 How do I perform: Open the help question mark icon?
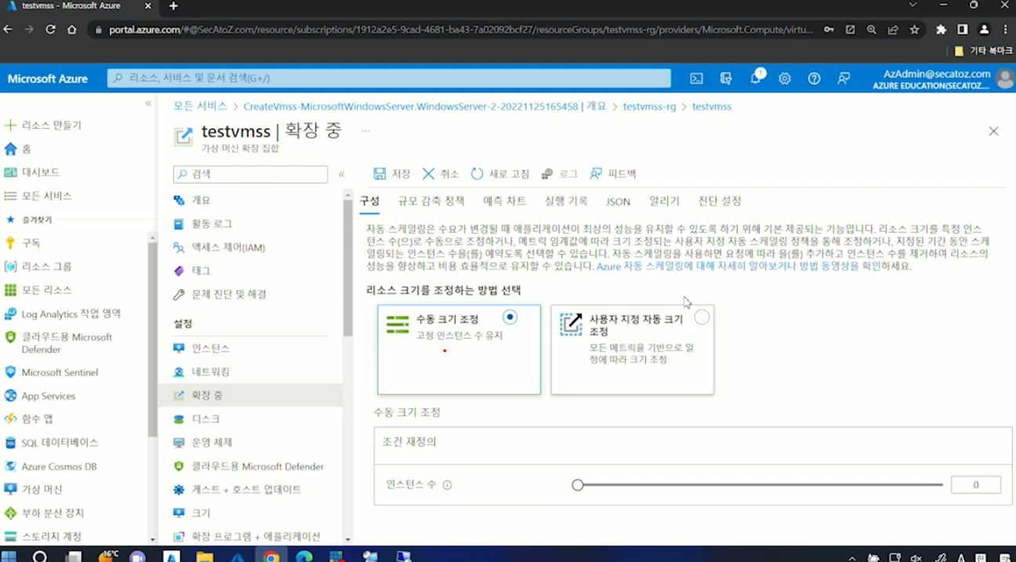815,78
